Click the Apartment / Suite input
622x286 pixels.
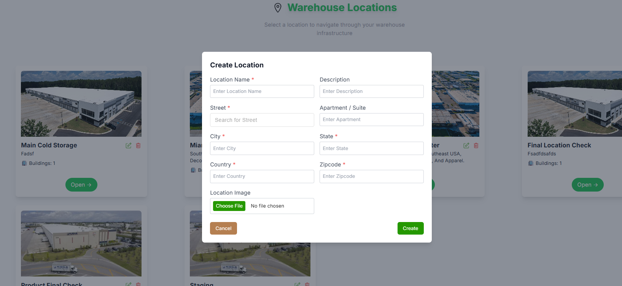click(x=371, y=120)
